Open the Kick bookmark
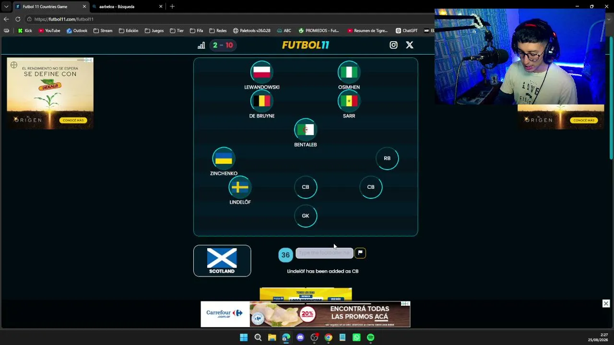 click(x=25, y=31)
